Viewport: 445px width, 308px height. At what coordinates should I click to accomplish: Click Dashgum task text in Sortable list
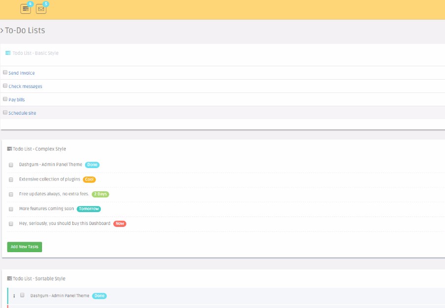pos(60,296)
